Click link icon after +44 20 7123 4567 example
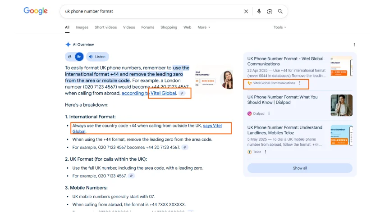 coord(185,147)
